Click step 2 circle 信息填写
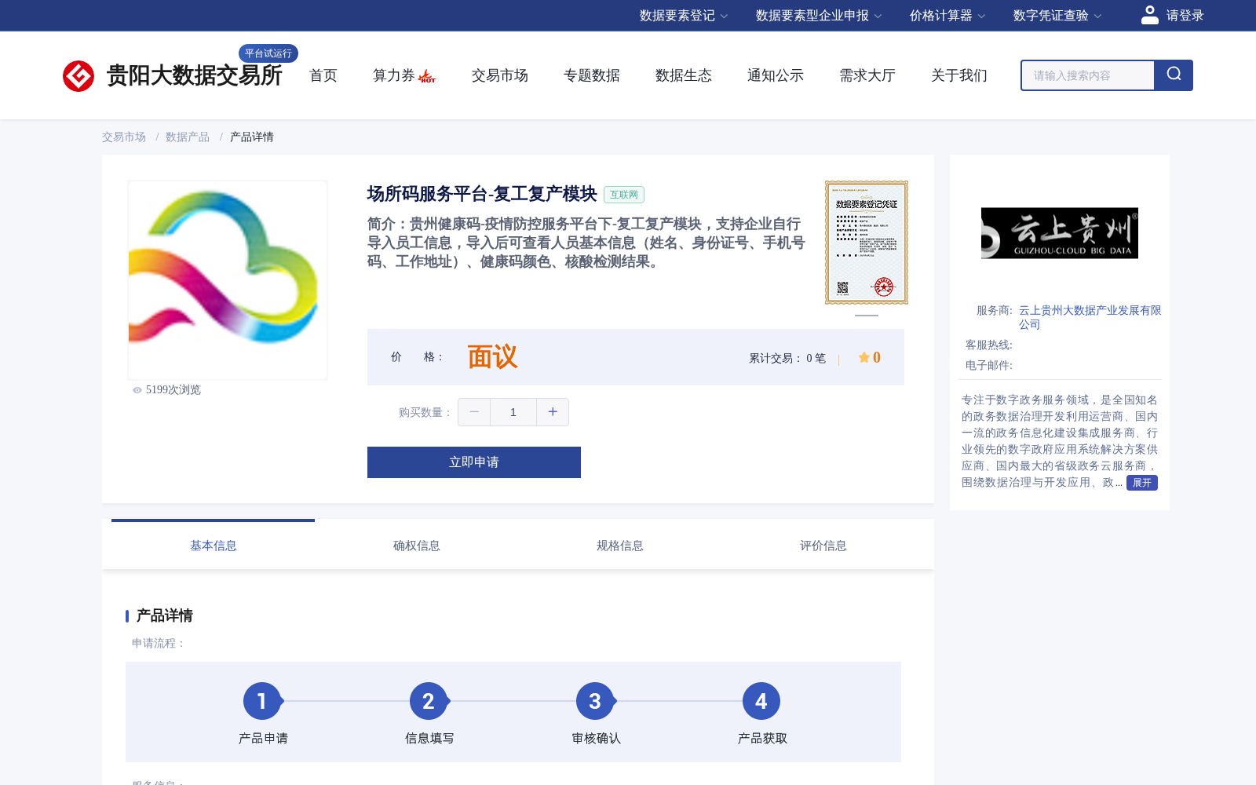1256x785 pixels. [429, 701]
